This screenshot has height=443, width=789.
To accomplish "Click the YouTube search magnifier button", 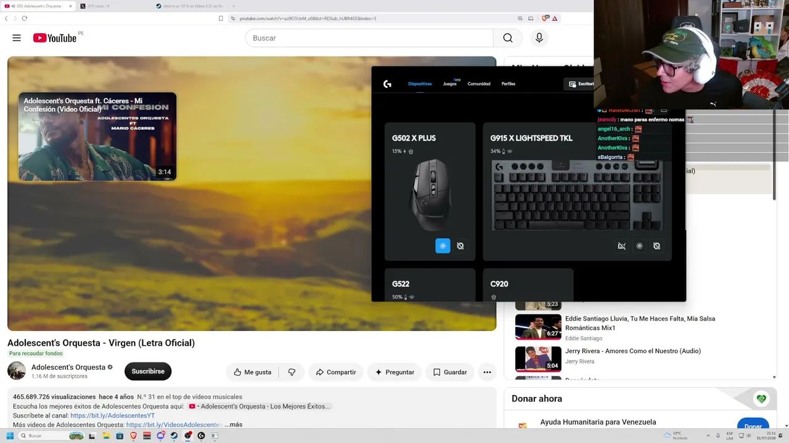I will pyautogui.click(x=508, y=38).
